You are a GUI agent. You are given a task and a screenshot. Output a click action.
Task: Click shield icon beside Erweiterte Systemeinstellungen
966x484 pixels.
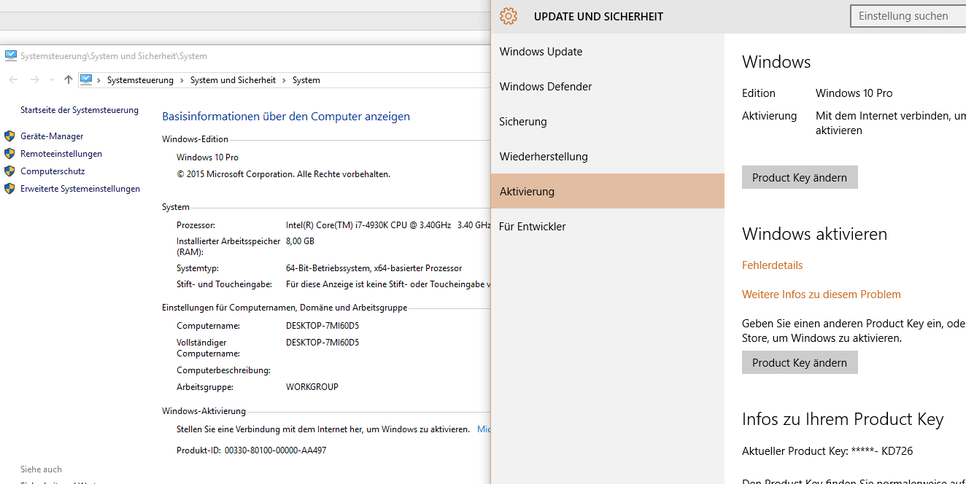pyautogui.click(x=9, y=188)
